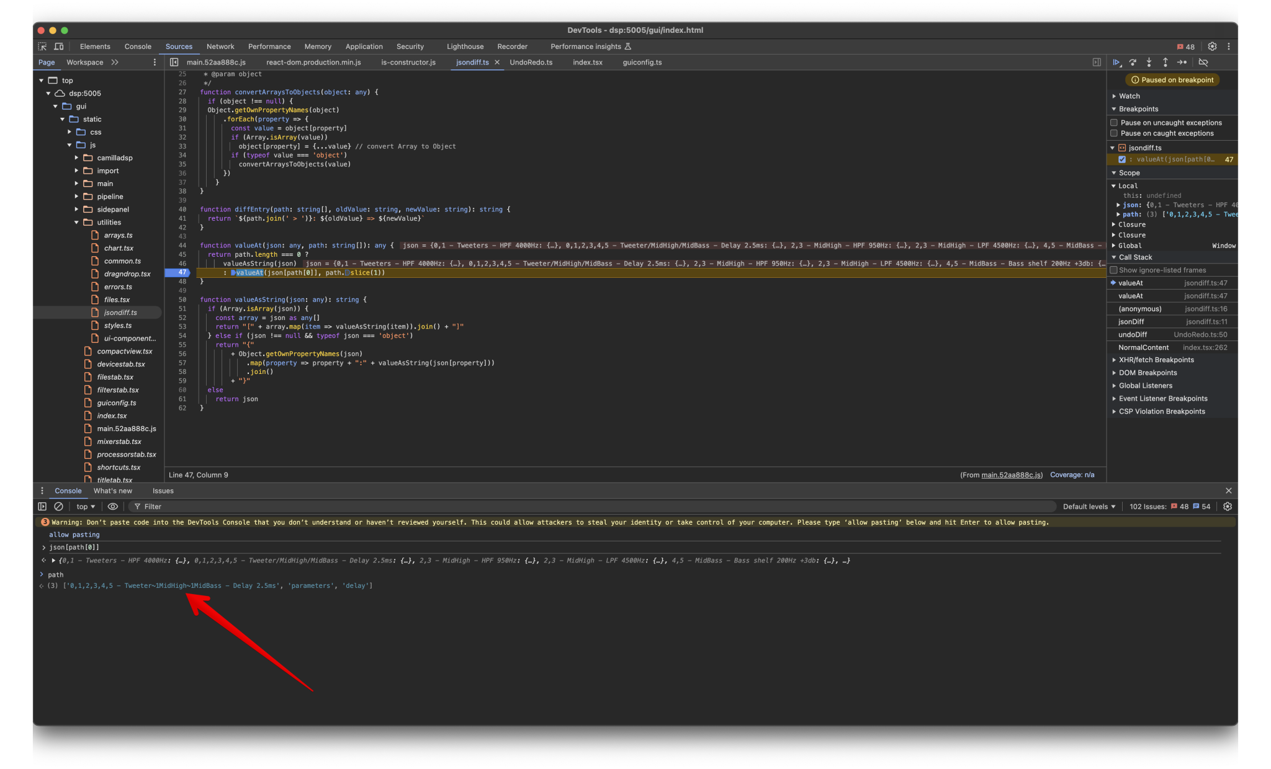The image size is (1271, 769).
Task: Open the Issues drawer tab
Action: [163, 491]
